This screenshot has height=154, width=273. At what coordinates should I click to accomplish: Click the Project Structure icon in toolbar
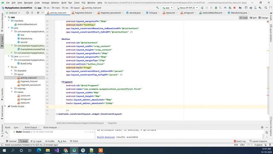240,8
